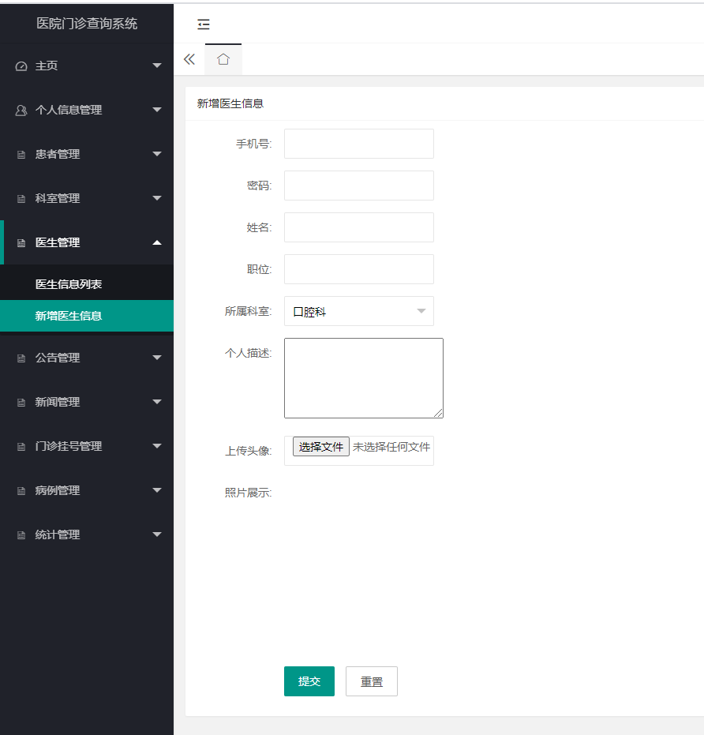Click the 提交 submit button

(309, 681)
